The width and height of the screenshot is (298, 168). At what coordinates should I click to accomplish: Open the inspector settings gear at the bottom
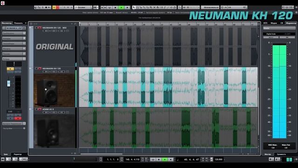(24, 128)
